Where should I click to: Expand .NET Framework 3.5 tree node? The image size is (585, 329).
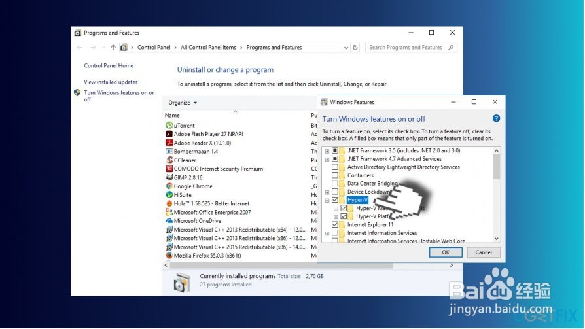click(327, 151)
